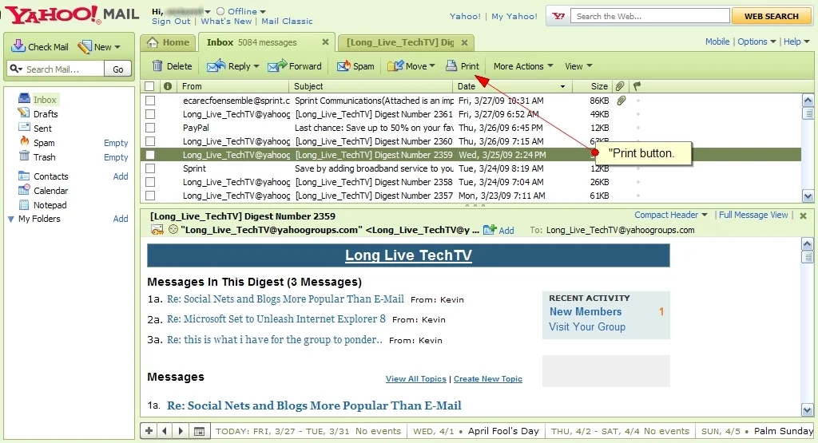Go to previous dates in calendar bar

[165, 431]
